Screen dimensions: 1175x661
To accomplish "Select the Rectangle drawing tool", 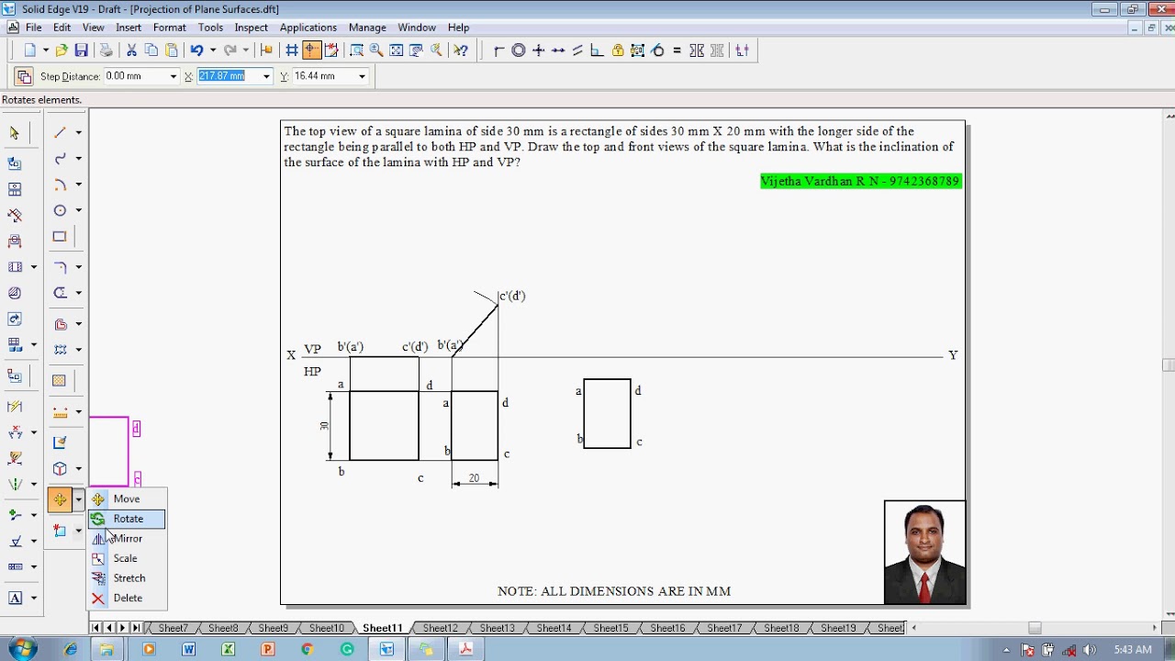I will tap(60, 236).
